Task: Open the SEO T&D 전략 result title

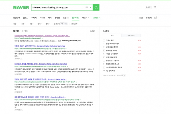Action: point(41,64)
